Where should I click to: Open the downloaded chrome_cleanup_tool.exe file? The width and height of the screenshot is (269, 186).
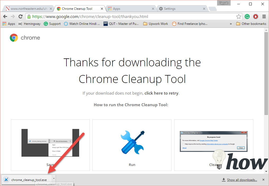click(26, 180)
